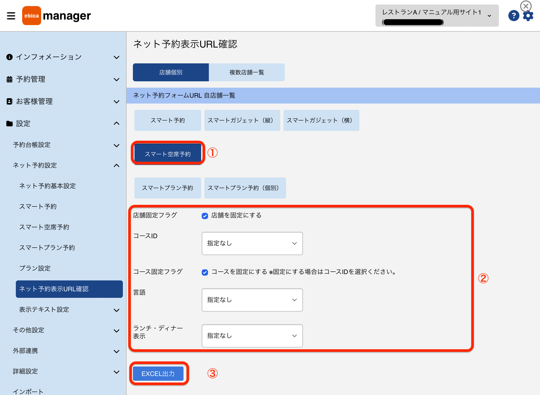Switch to the 店舗個別 tab
Image resolution: width=540 pixels, height=395 pixels.
(171, 72)
